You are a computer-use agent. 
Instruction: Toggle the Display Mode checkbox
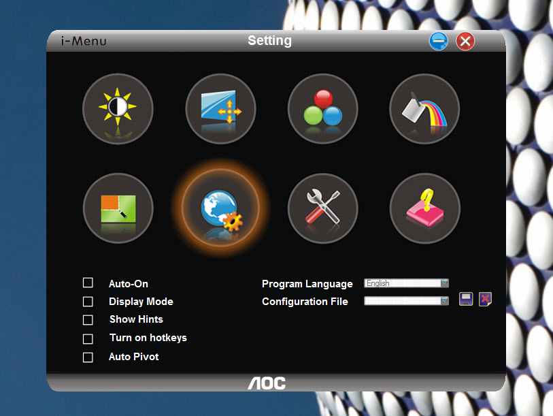[x=88, y=302]
